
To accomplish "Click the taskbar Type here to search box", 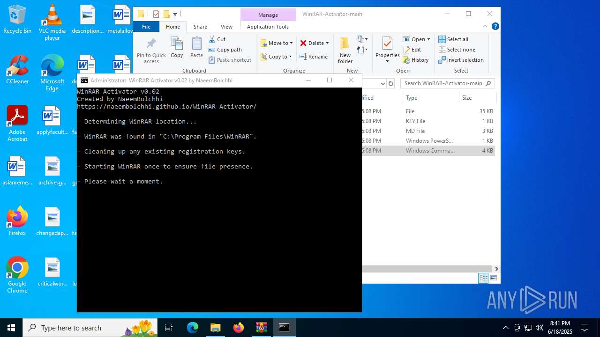I will pyautogui.click(x=90, y=328).
